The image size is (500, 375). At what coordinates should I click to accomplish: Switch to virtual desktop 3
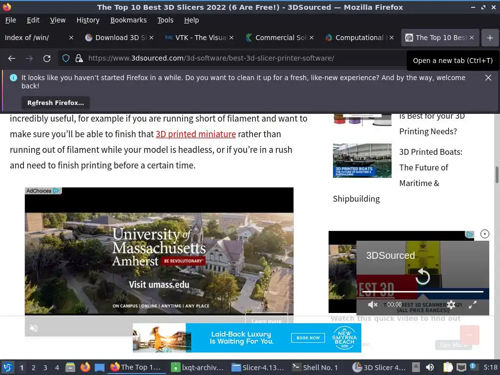(x=45, y=368)
